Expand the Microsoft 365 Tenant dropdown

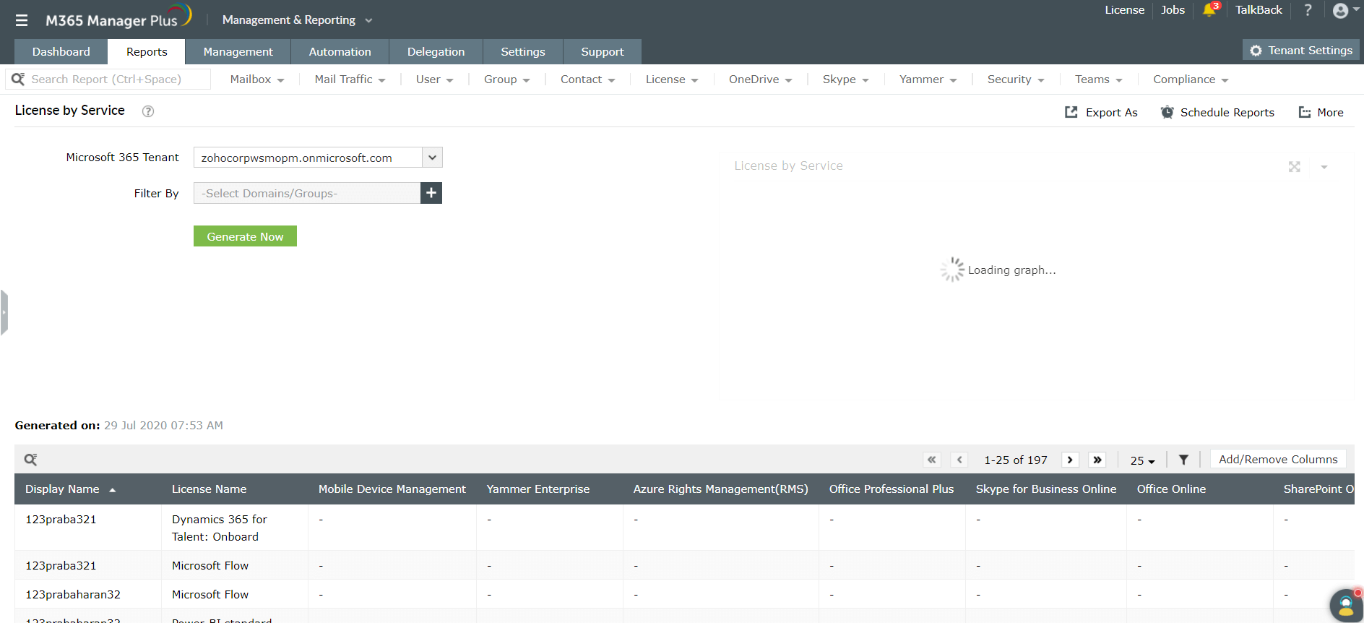click(432, 158)
